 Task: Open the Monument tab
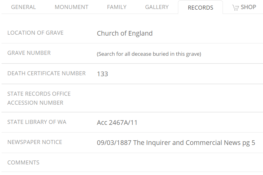[71, 7]
